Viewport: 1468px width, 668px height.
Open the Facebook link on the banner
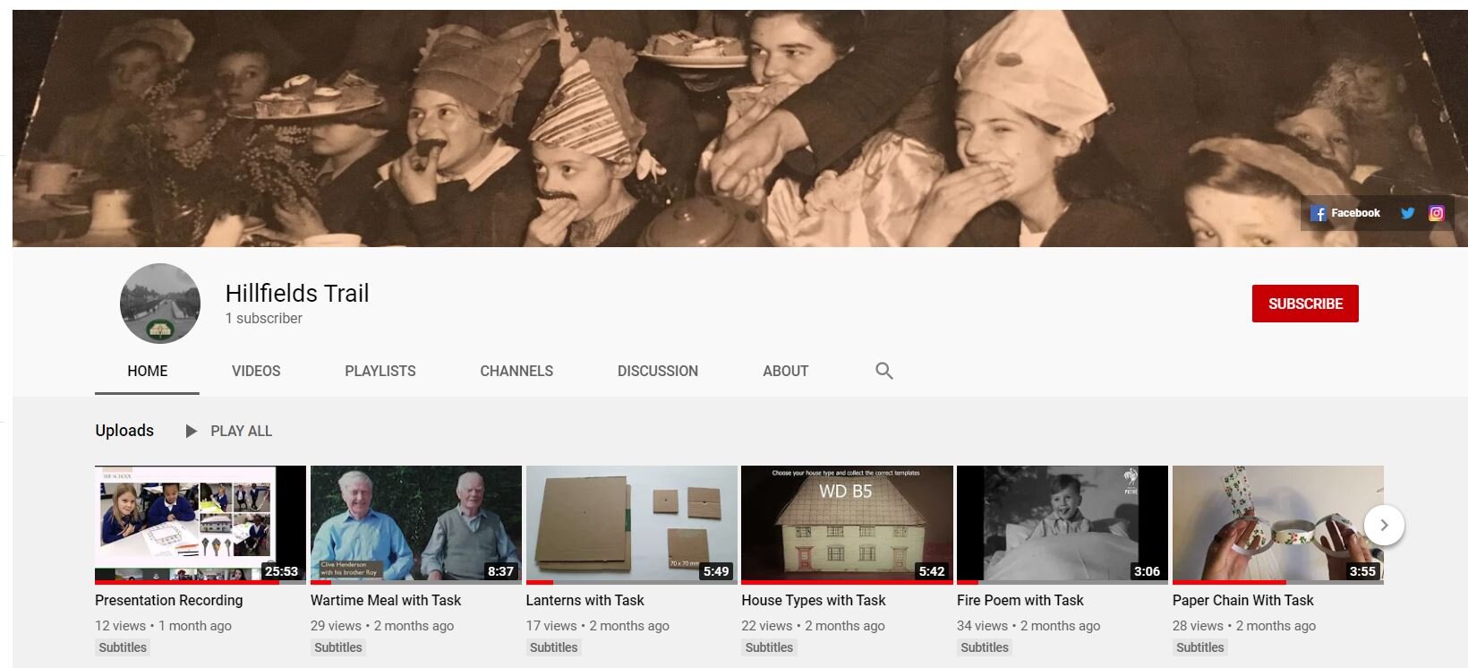[1345, 213]
